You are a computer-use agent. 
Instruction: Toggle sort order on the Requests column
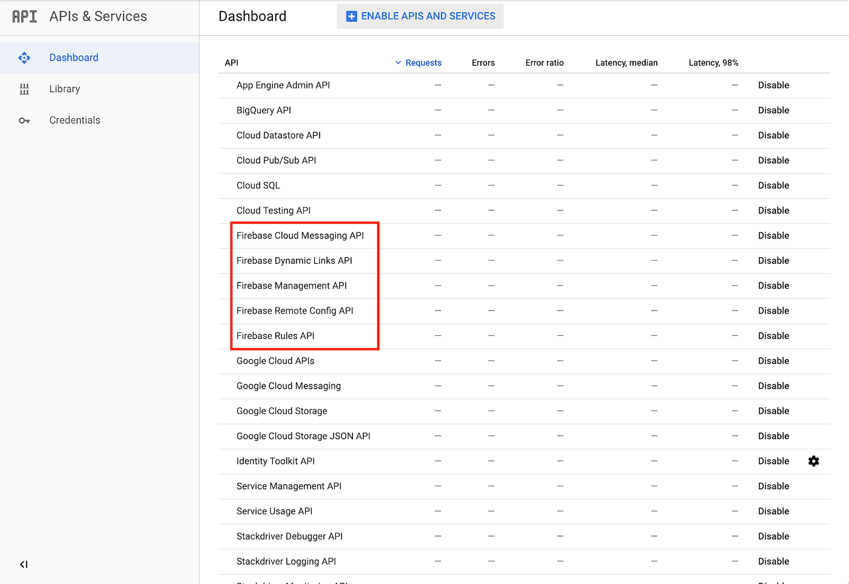(423, 62)
